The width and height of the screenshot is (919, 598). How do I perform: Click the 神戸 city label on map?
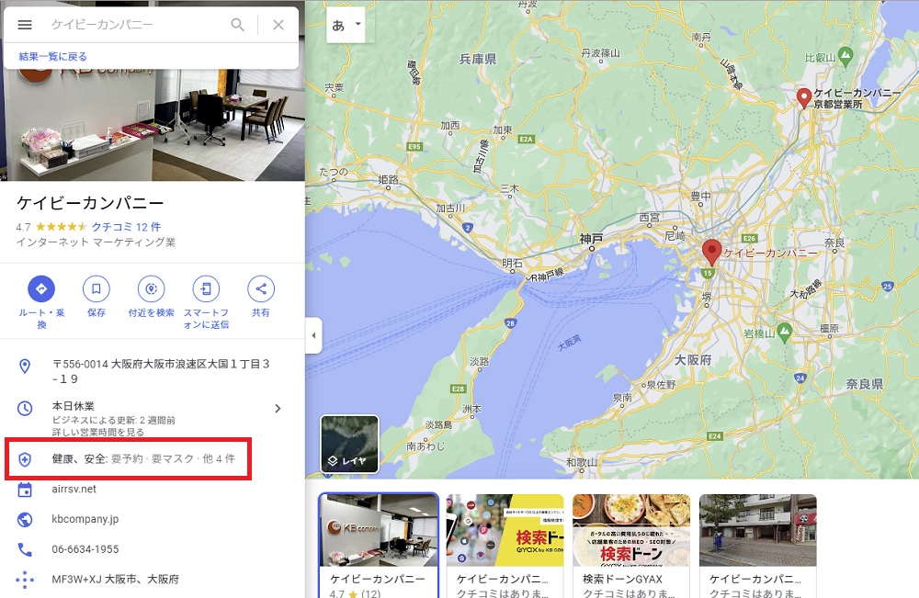[591, 239]
